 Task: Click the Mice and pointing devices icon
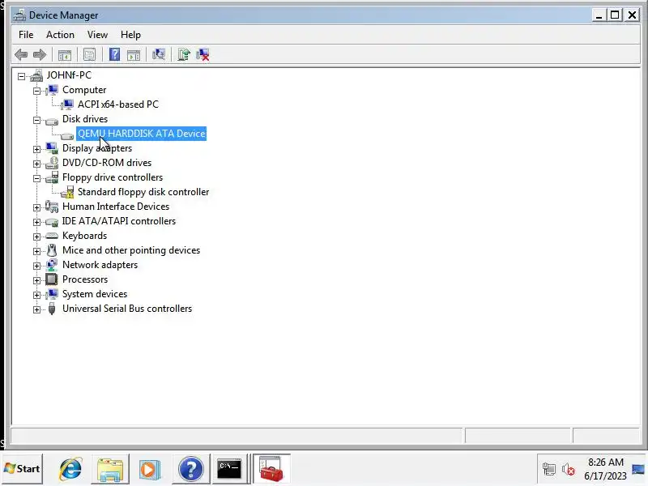(52, 250)
